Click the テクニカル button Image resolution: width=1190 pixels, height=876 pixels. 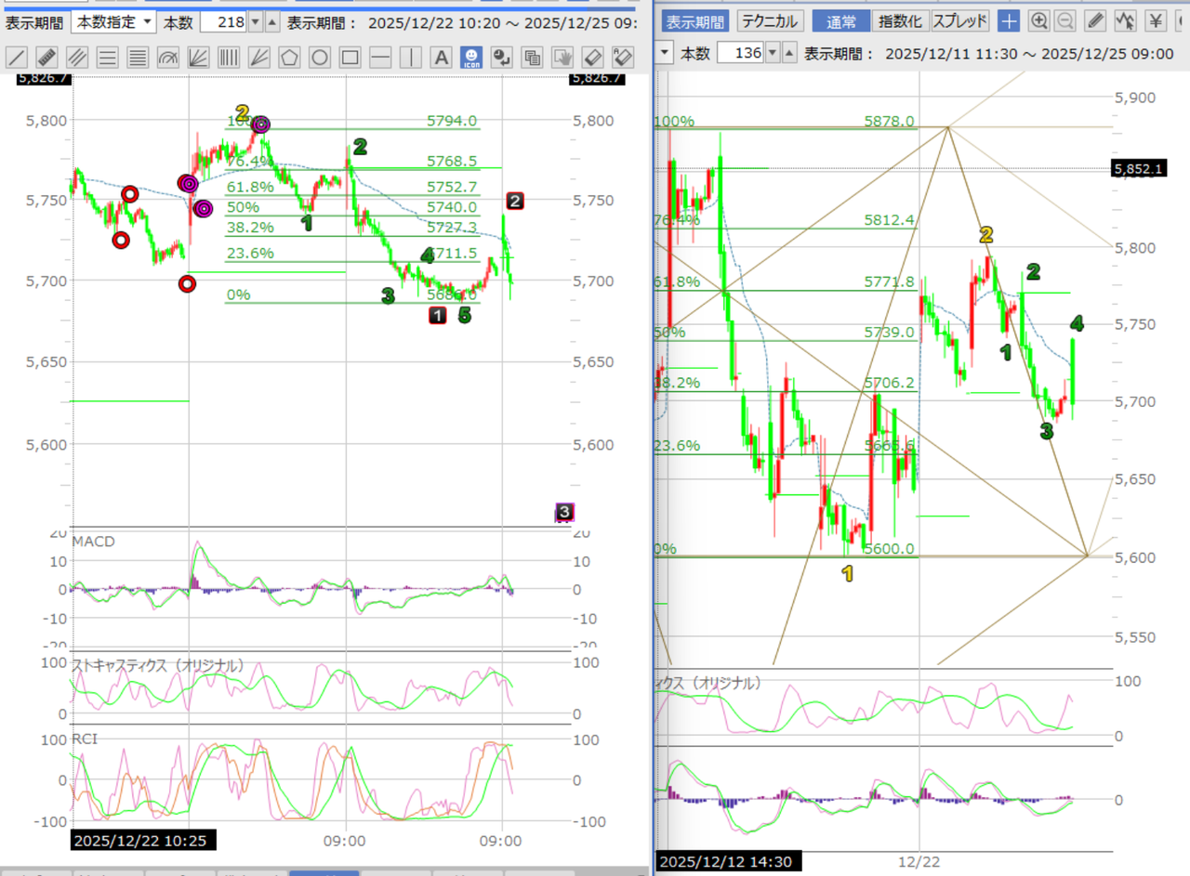pyautogui.click(x=770, y=20)
